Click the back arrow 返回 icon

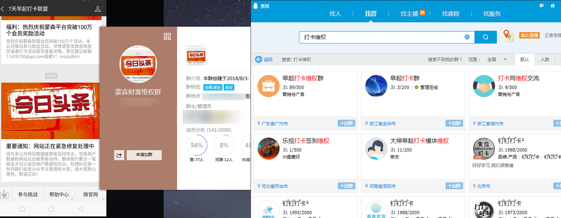pos(258,59)
